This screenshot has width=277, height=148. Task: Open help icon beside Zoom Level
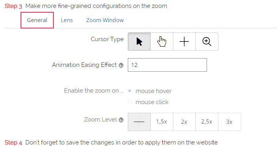coord(121,120)
